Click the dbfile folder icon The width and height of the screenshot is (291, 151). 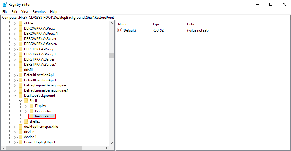coord(21,23)
